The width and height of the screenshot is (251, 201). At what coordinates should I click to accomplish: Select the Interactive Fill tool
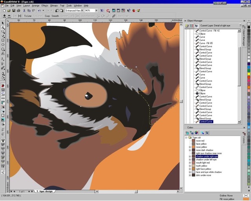coord(3,59)
